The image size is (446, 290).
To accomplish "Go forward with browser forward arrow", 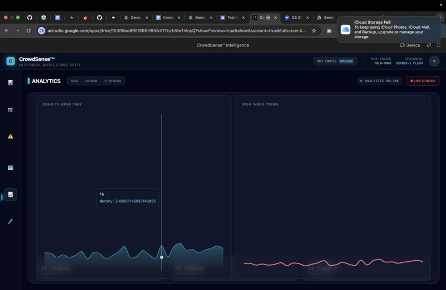I will pos(18,30).
